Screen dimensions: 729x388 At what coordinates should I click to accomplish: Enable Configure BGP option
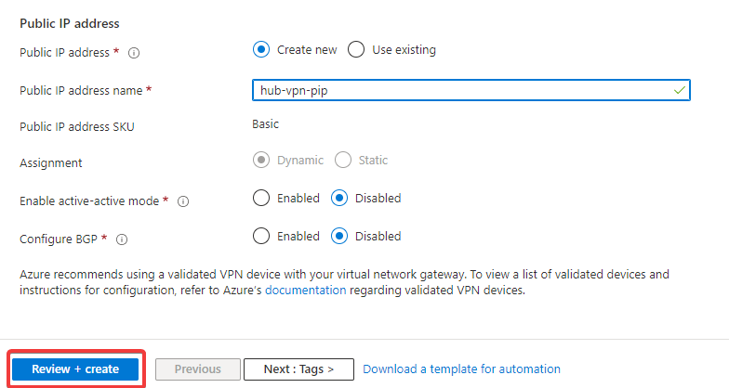pos(261,236)
